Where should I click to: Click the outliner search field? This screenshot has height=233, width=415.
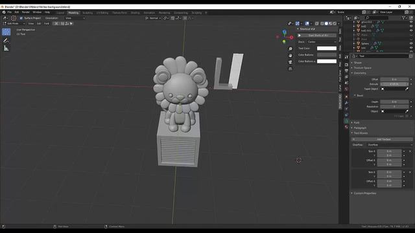tap(377, 18)
